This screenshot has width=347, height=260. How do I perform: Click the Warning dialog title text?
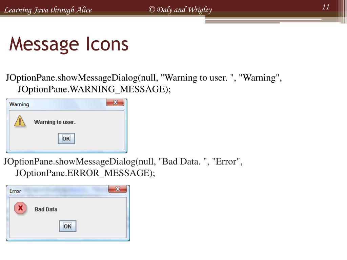pyautogui.click(x=19, y=104)
